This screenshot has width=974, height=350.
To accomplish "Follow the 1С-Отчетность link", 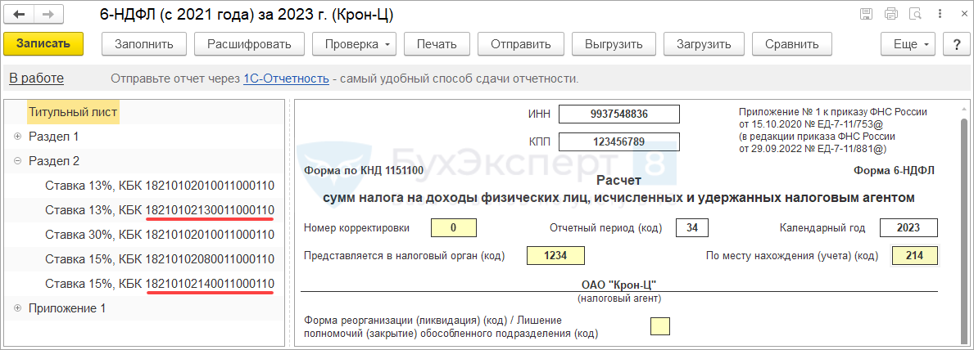I will (x=286, y=79).
